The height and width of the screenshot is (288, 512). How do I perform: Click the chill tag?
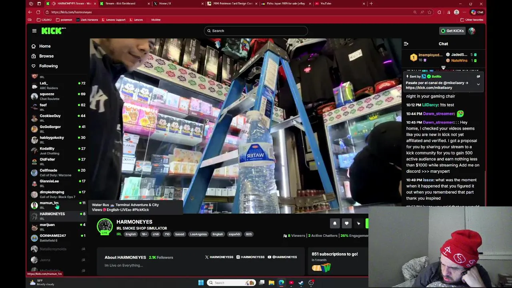click(156, 234)
